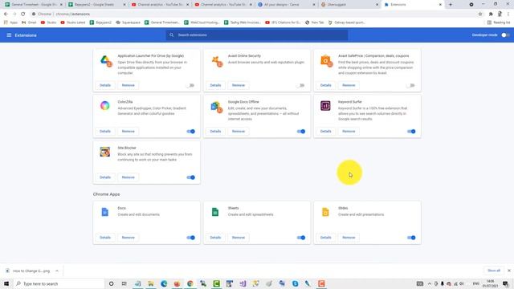Remove Avast SafePrice extension
The height and width of the screenshot is (289, 514).
pos(349,85)
